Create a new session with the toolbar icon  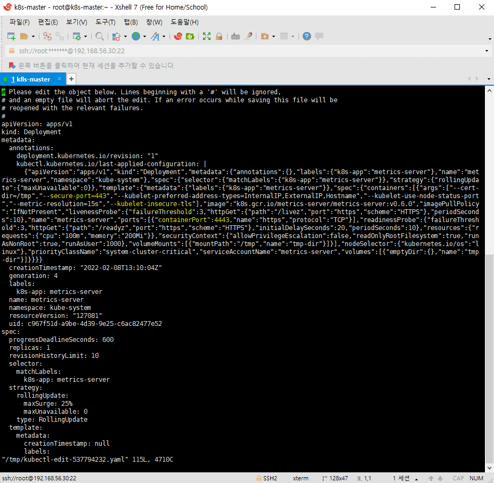click(x=11, y=36)
